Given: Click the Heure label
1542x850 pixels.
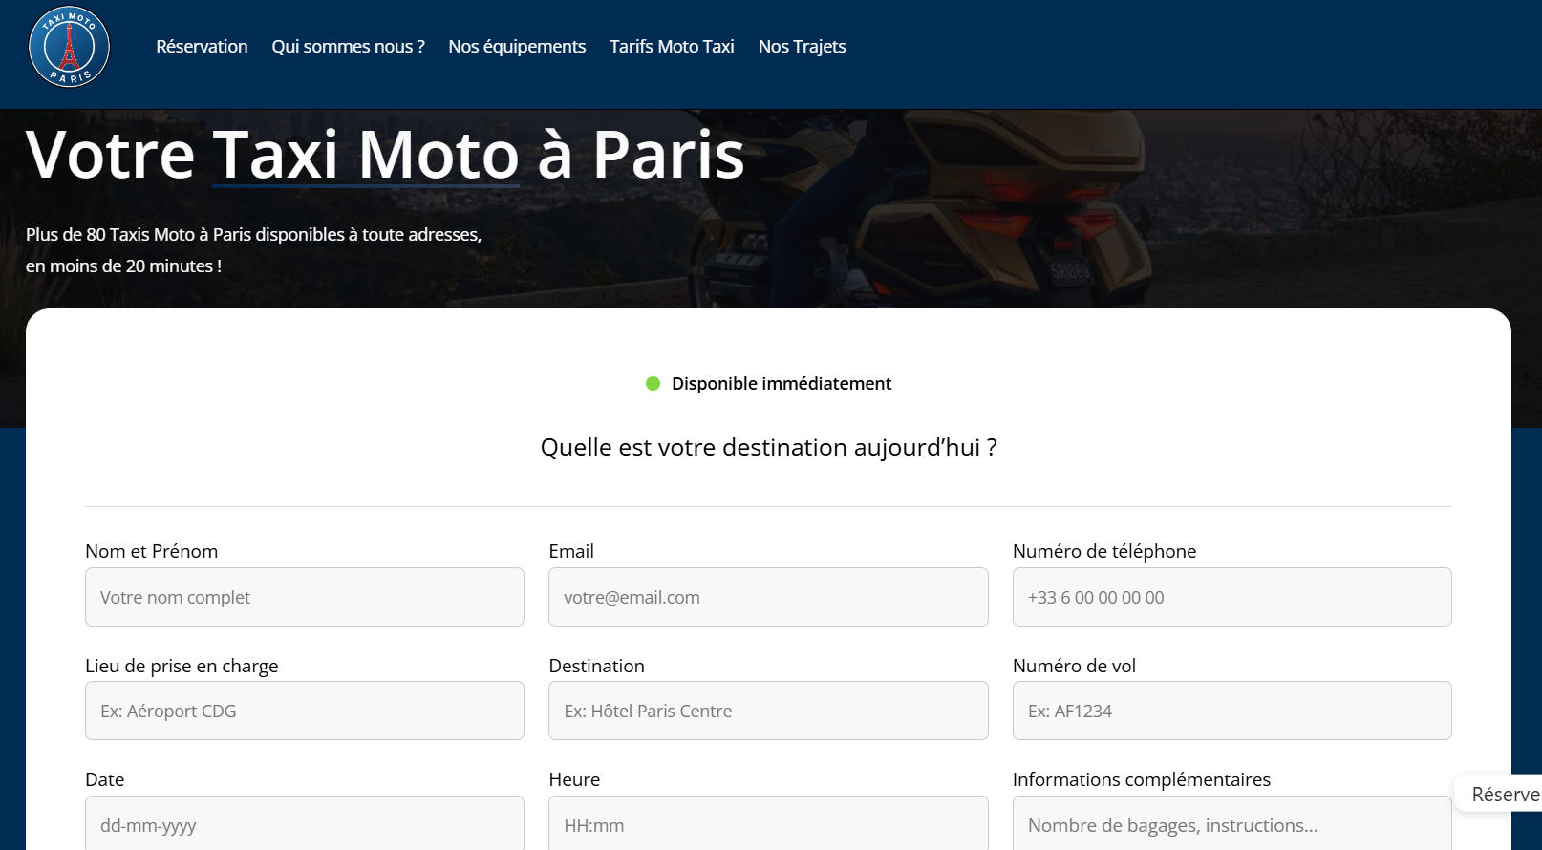Looking at the screenshot, I should click(x=574, y=779).
